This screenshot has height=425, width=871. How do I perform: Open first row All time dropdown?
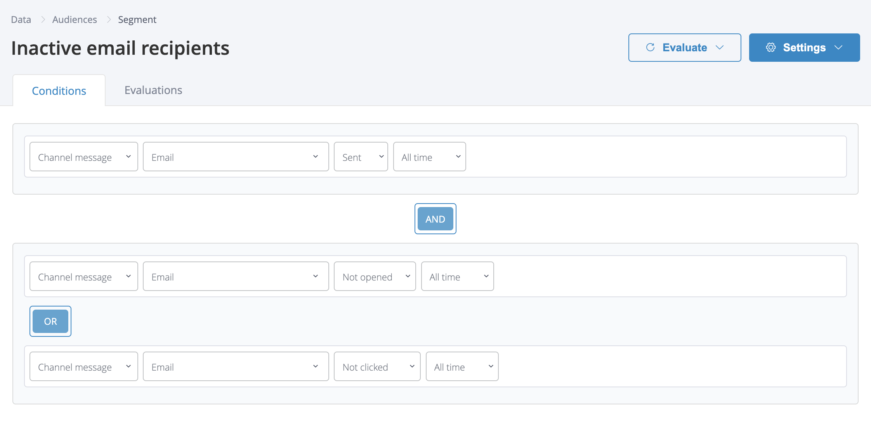pyautogui.click(x=429, y=157)
